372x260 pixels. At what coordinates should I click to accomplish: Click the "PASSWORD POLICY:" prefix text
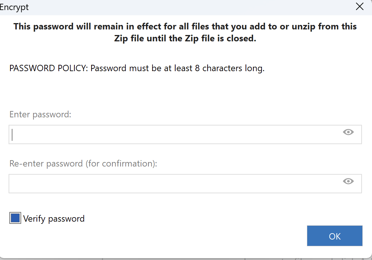click(49, 69)
